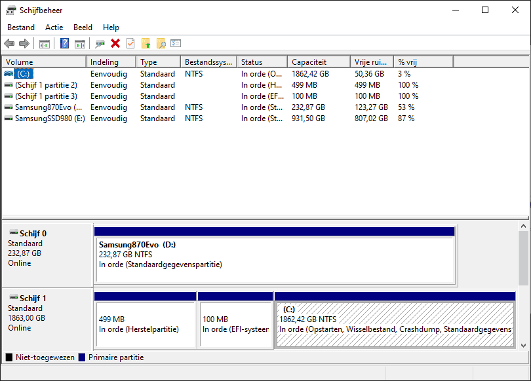The height and width of the screenshot is (381, 531).
Task: Select the 100 MB EFI-systeem partition block
Action: point(236,320)
